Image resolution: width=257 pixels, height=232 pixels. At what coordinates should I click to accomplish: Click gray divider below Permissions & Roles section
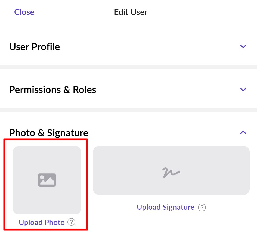click(128, 109)
